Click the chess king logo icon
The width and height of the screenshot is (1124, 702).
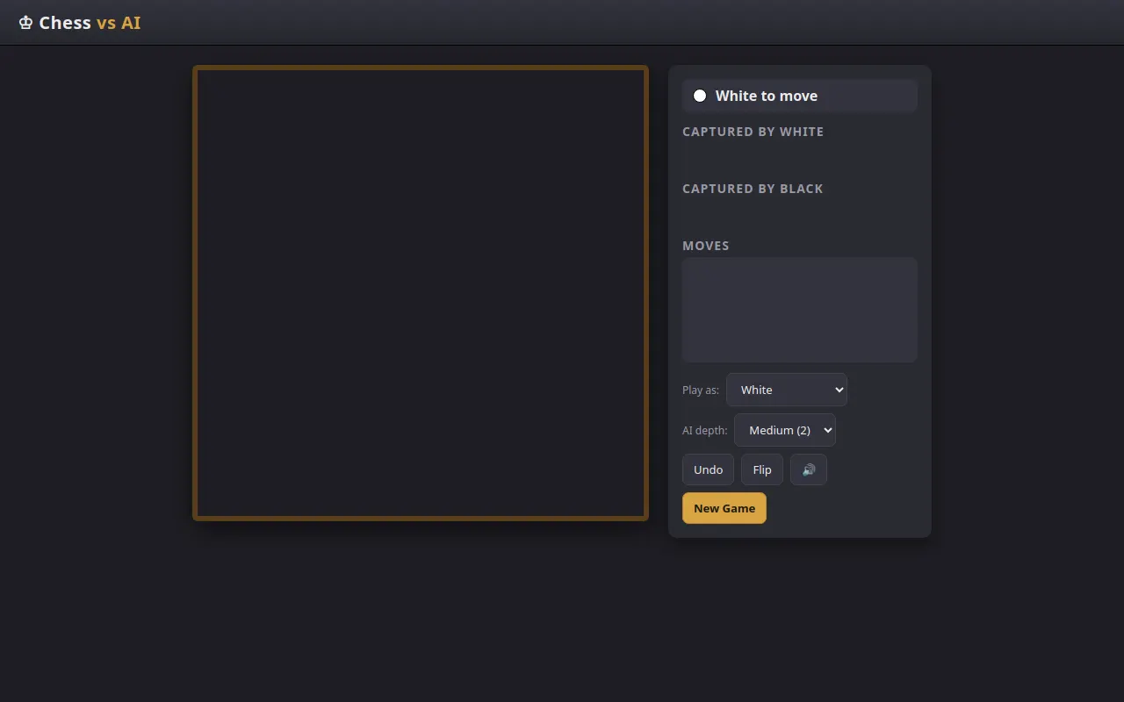25,23
